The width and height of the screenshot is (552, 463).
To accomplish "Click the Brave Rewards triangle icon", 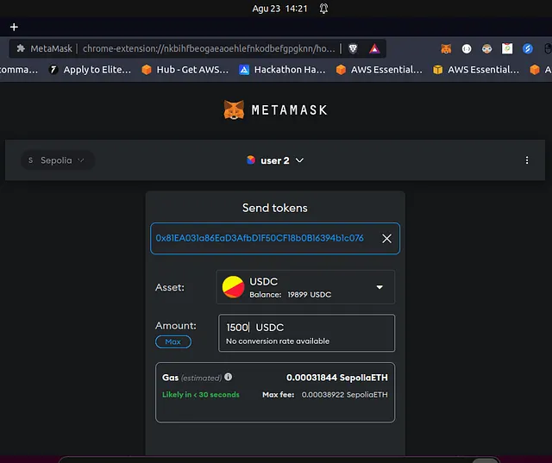I will coord(374,48).
